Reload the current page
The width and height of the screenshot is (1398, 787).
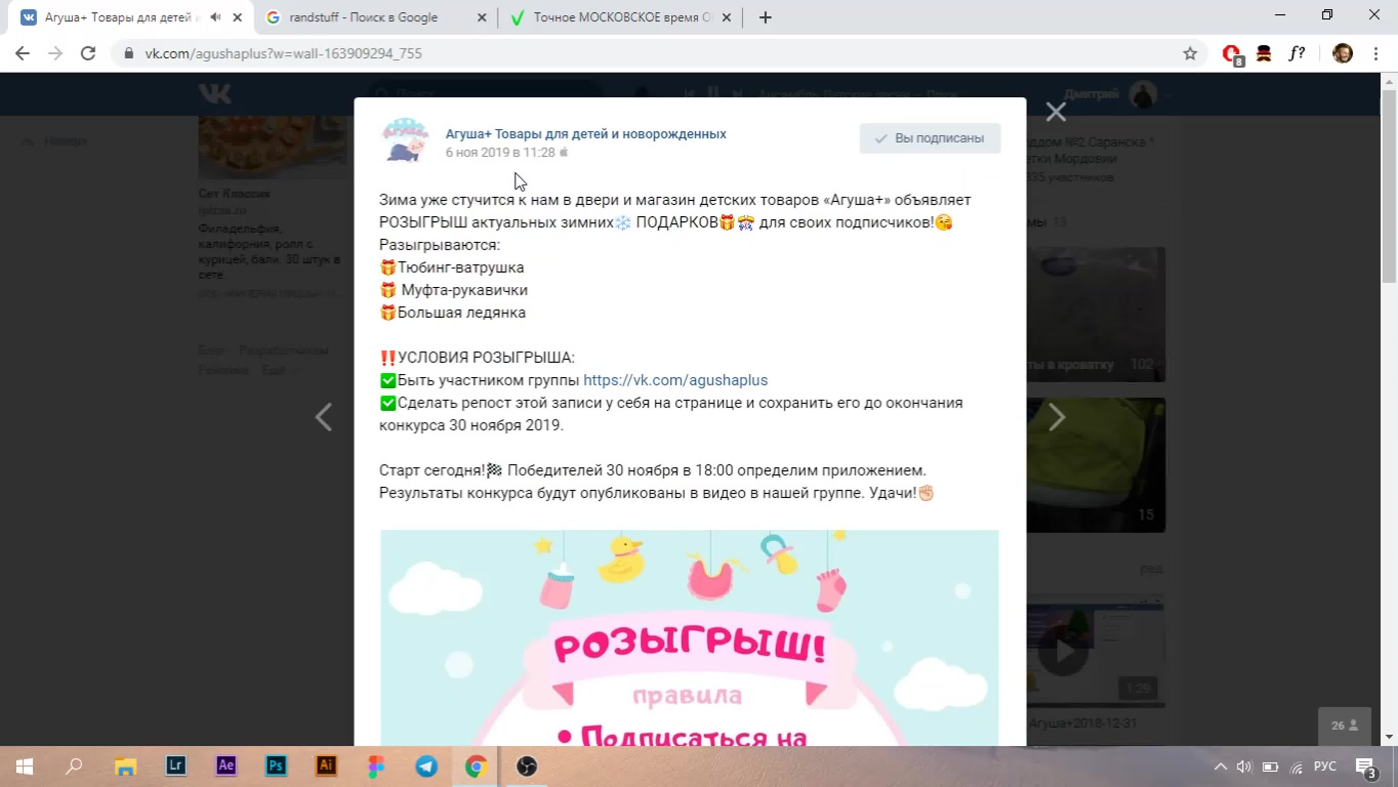click(x=88, y=53)
